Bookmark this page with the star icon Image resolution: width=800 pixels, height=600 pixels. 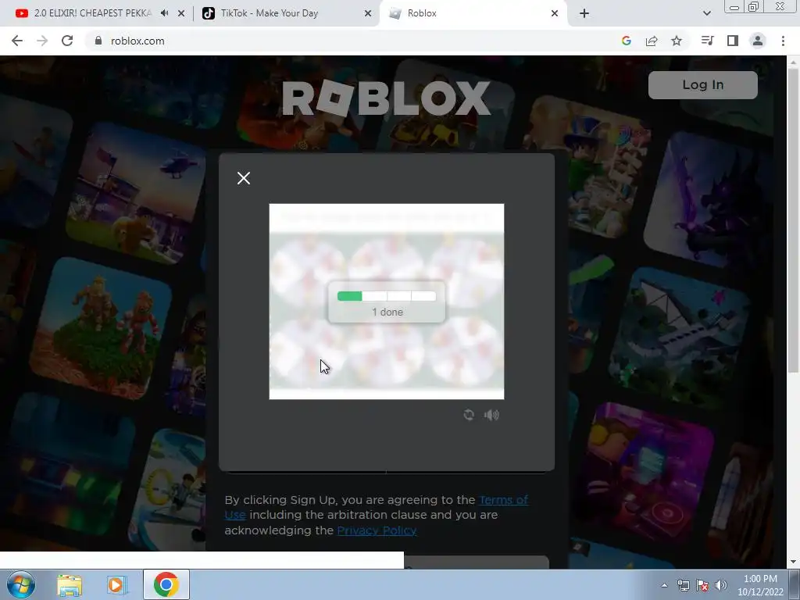pyautogui.click(x=677, y=41)
